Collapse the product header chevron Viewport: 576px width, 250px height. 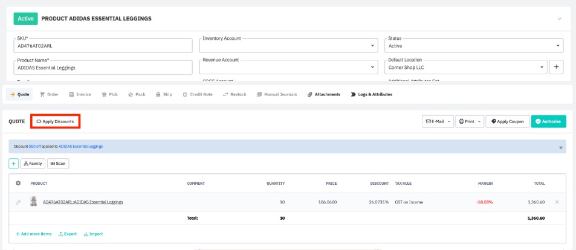[x=559, y=19]
